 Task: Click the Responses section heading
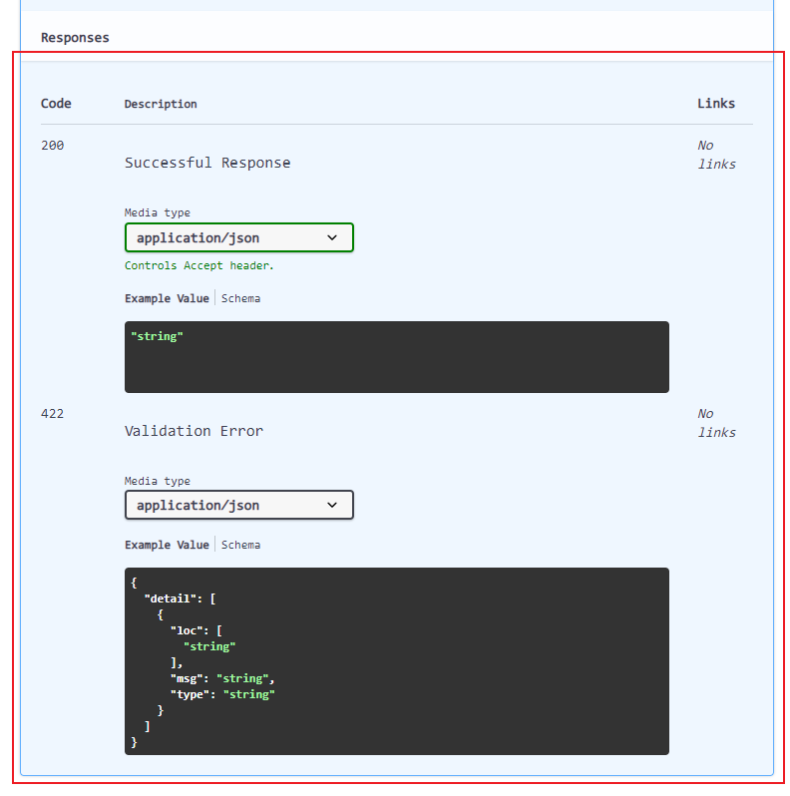click(75, 38)
